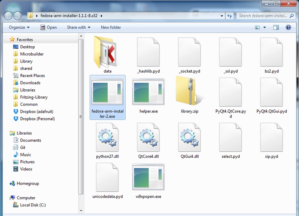This screenshot has width=299, height=216.
Task: Select the select.pyd file icon
Action: [230, 137]
